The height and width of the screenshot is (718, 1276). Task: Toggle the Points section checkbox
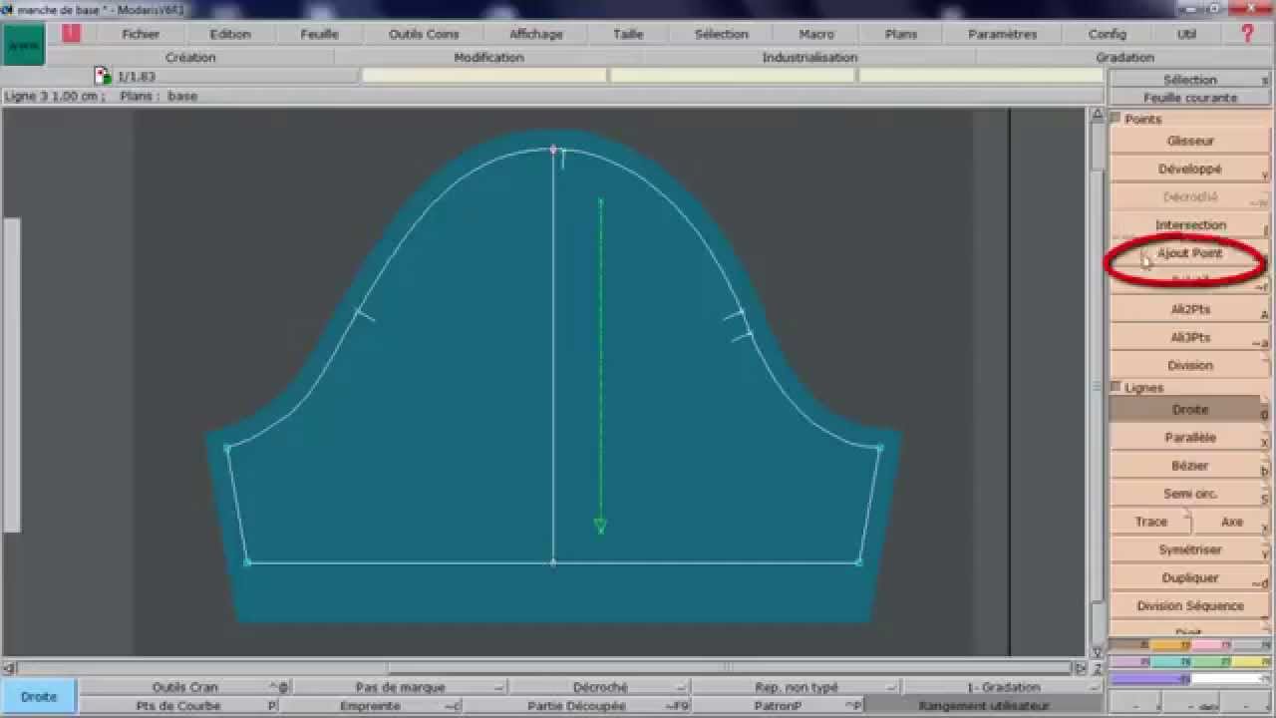tap(1116, 118)
